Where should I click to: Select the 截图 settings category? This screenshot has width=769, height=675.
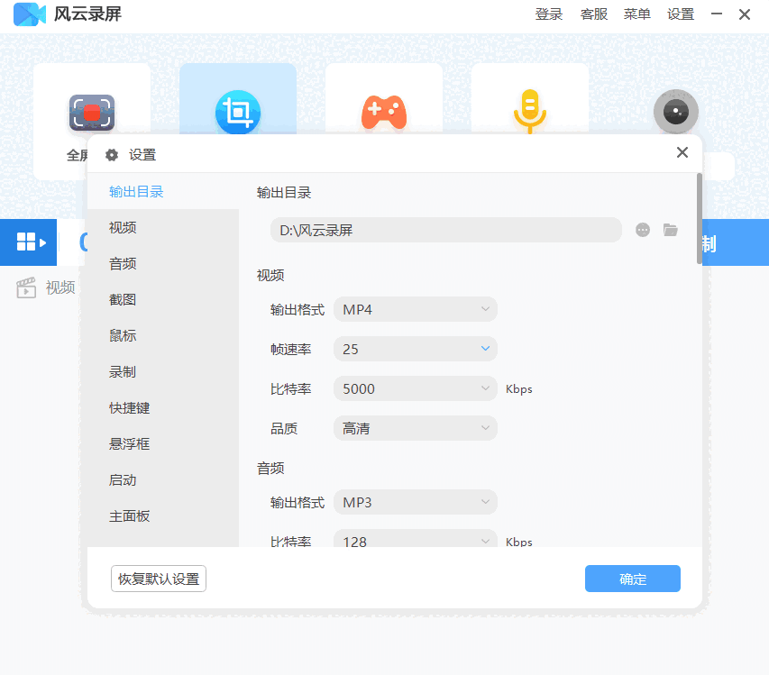163,299
